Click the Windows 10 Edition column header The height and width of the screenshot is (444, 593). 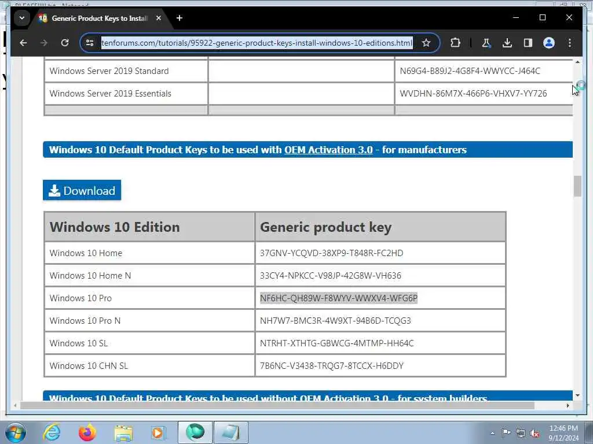[149, 227]
